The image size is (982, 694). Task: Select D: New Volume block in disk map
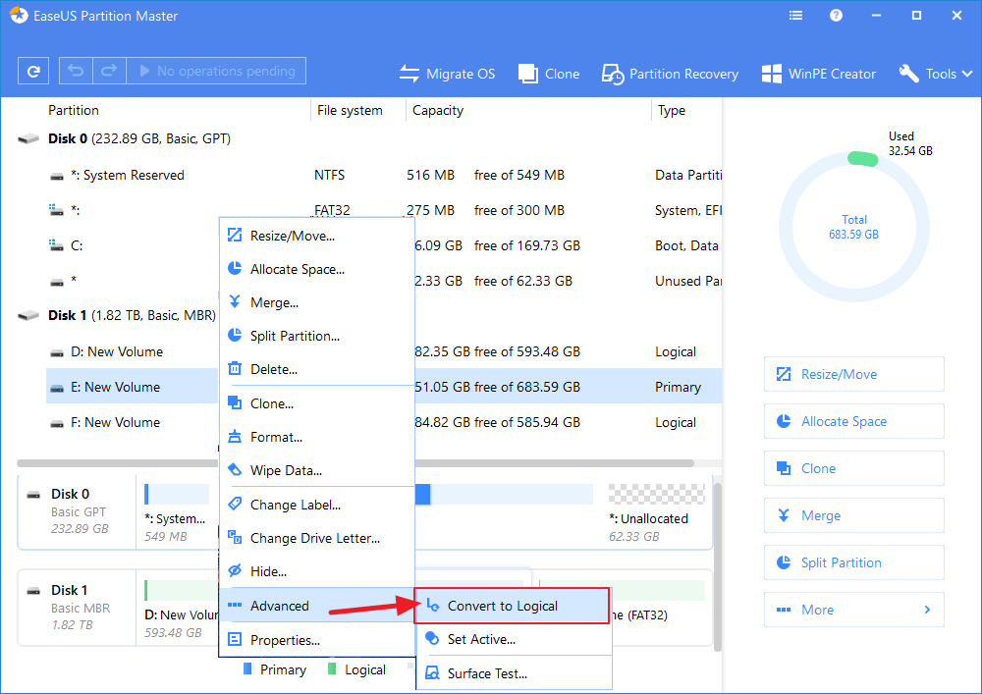click(x=182, y=608)
